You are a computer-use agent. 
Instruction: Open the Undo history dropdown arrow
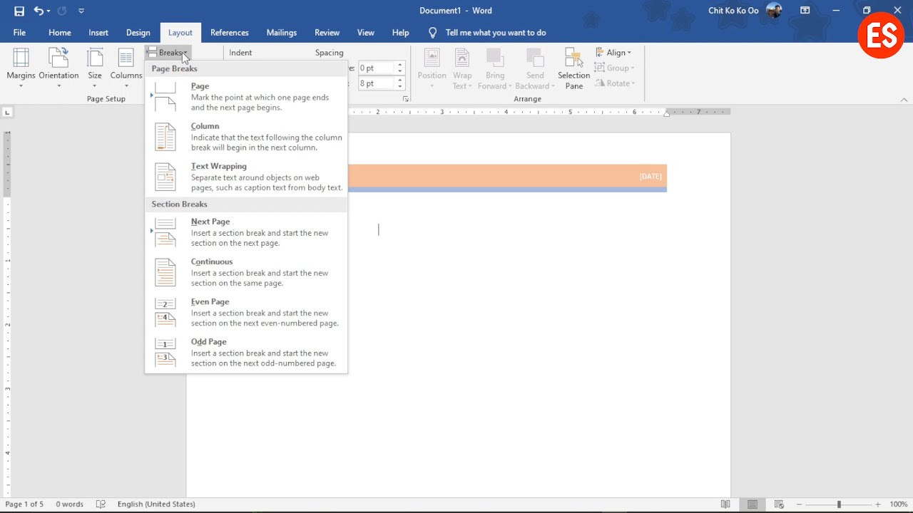click(x=49, y=11)
